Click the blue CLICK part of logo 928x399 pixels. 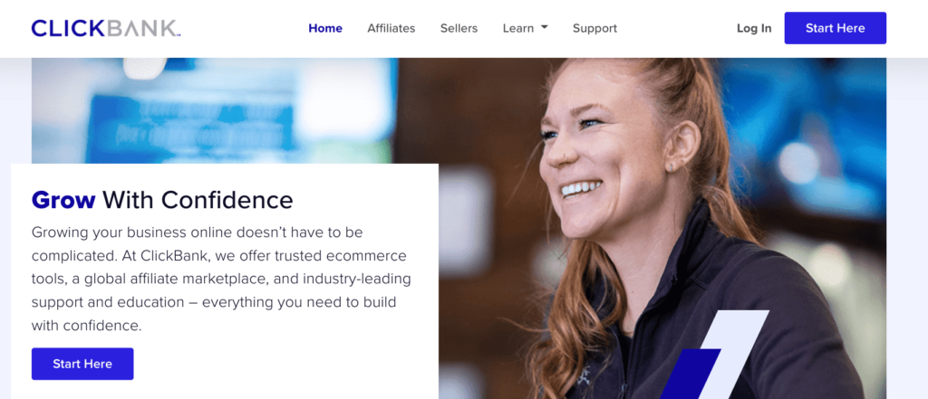tap(69, 28)
